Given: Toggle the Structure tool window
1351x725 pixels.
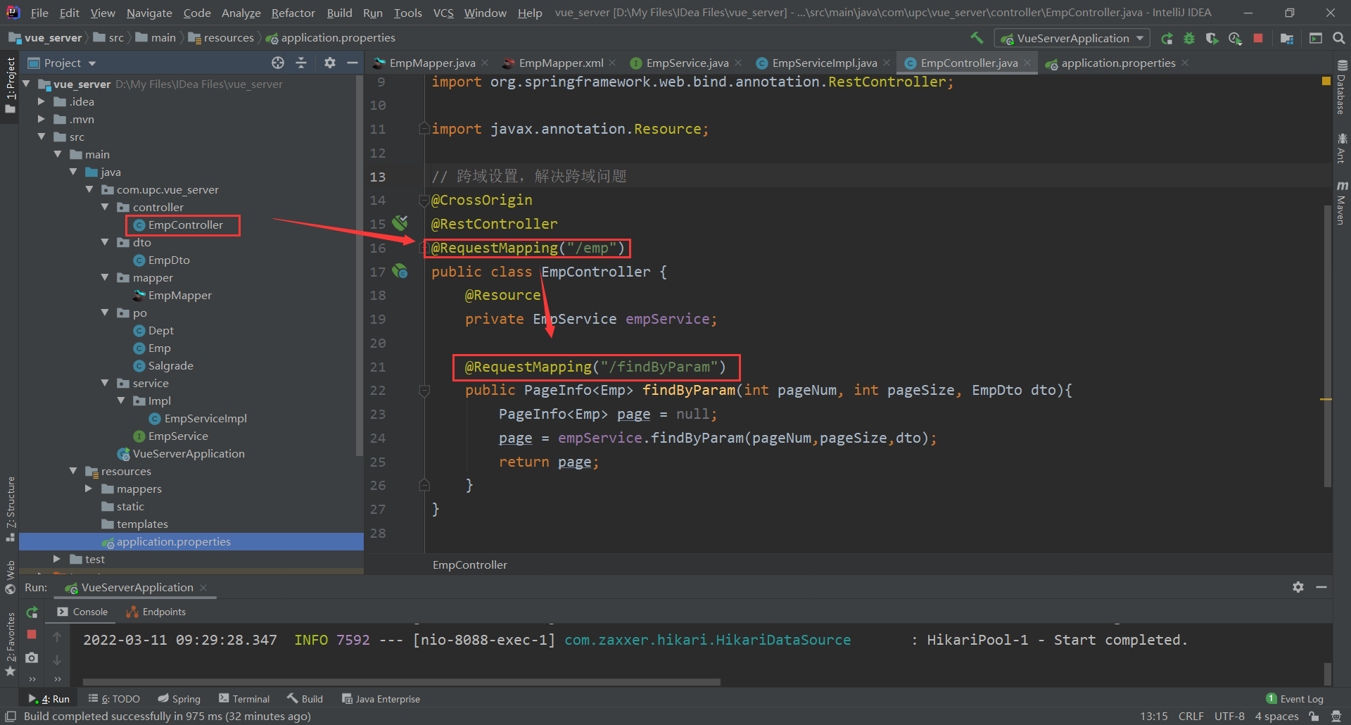Looking at the screenshot, I should click(x=10, y=510).
